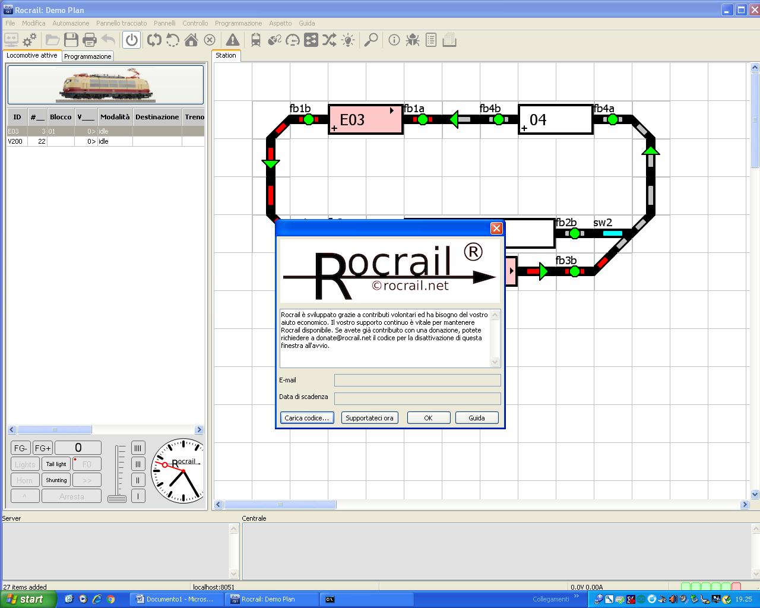This screenshot has width=760, height=608.
Task: Select the Station tab
Action: [226, 55]
